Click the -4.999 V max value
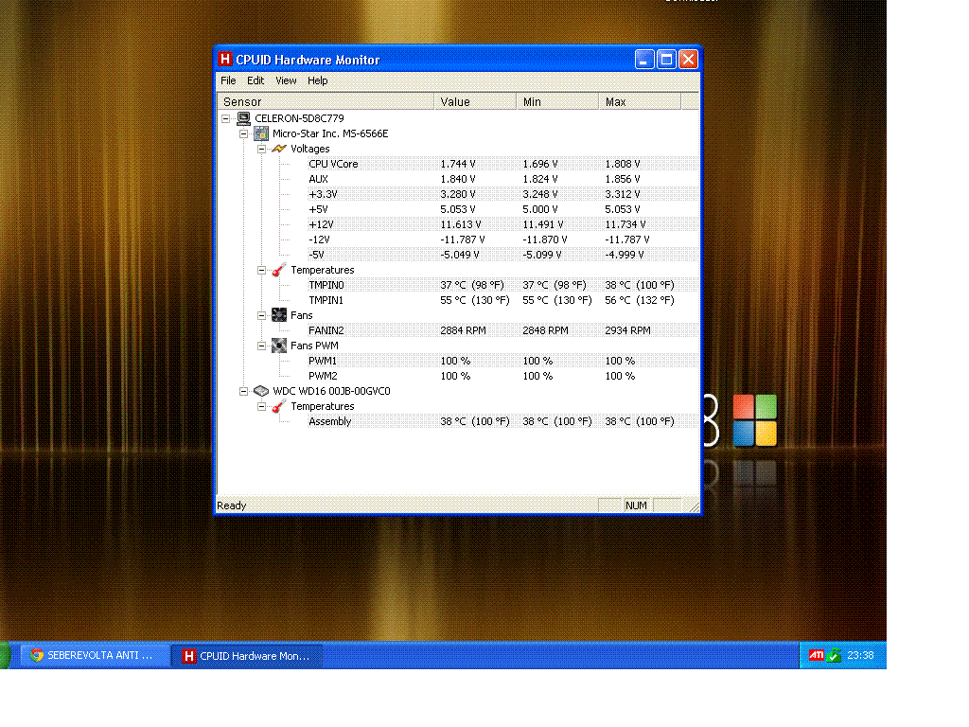This screenshot has width=969, height=727. [x=625, y=255]
